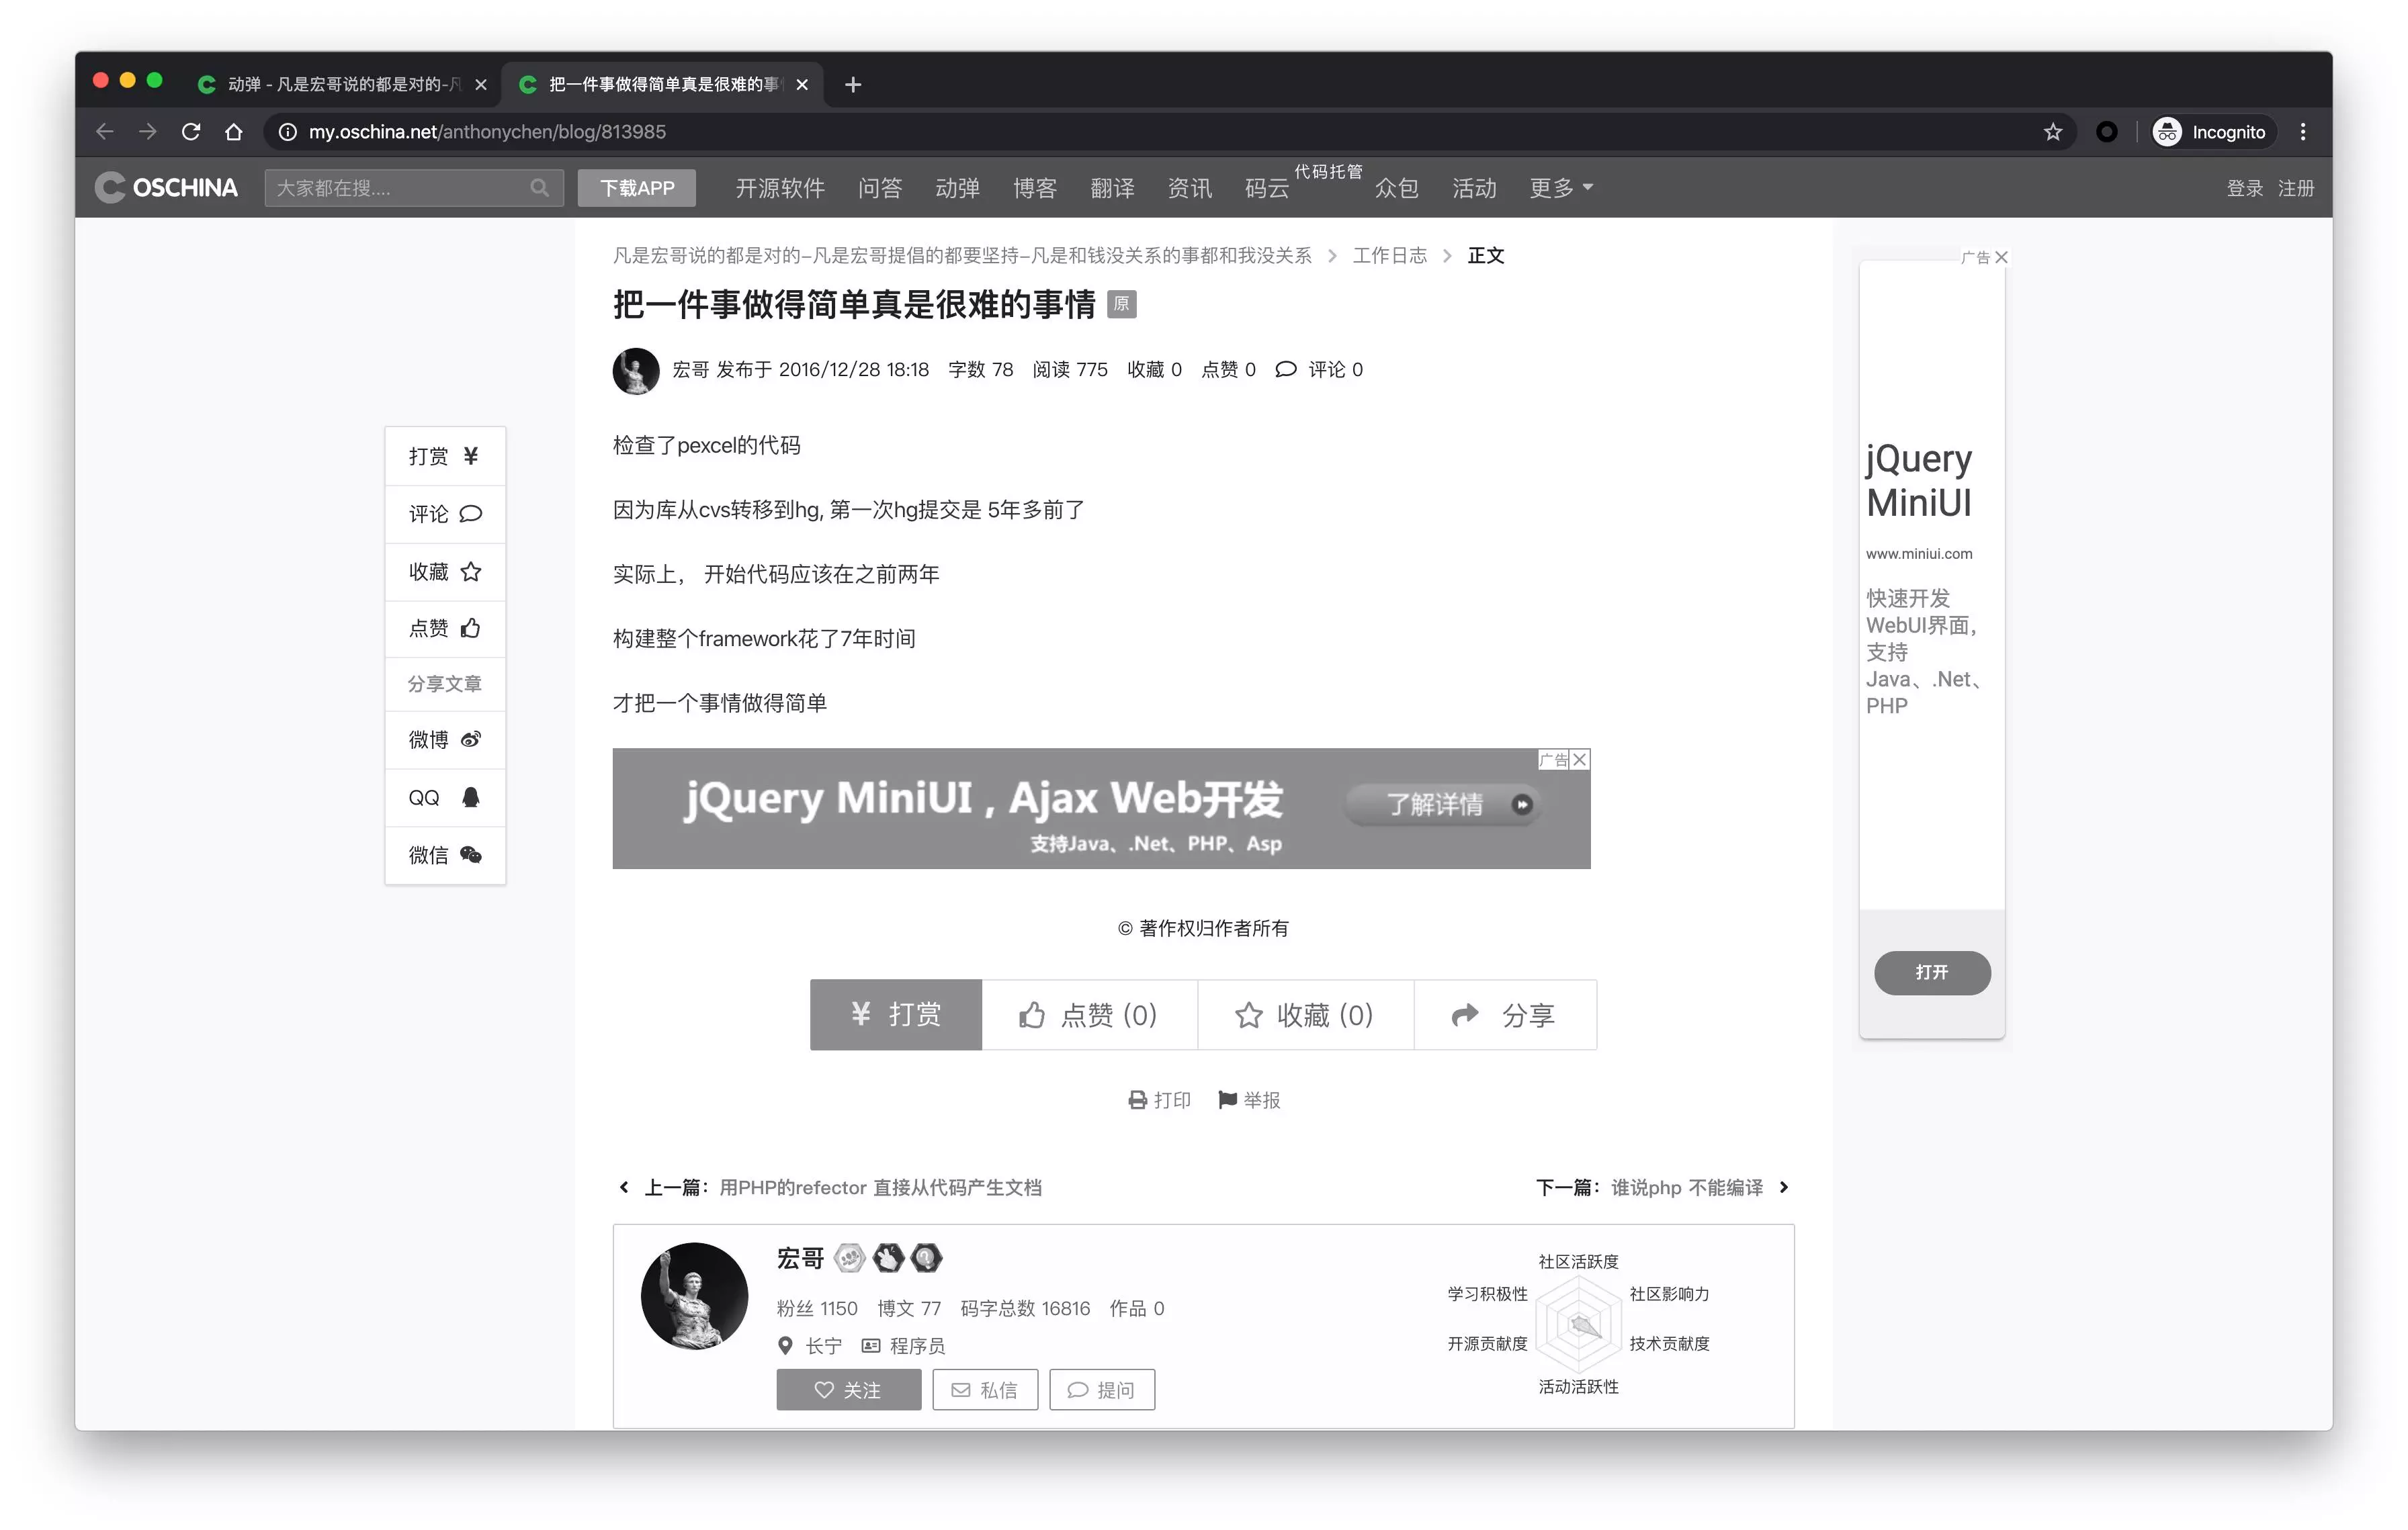Close the banner ad X
This screenshot has height=1530, width=2408.
1580,760
